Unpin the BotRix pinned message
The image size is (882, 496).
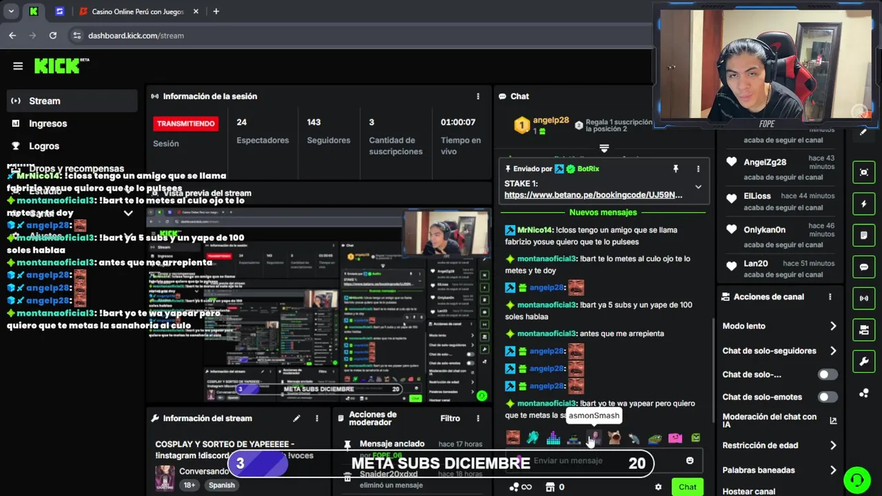coord(675,169)
